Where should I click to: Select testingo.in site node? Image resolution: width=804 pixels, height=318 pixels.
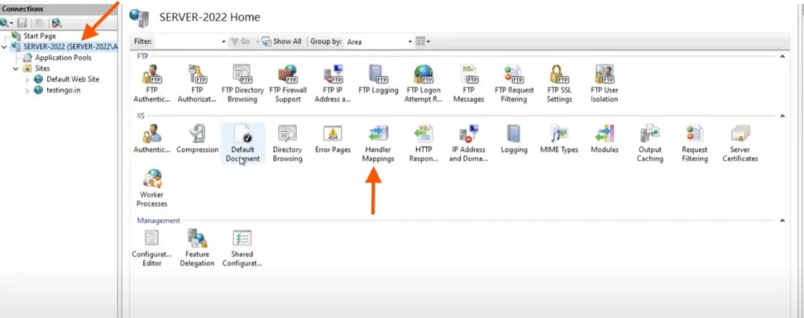click(x=63, y=90)
